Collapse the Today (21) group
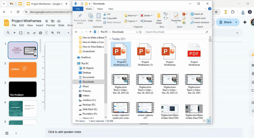This screenshot has width=254, height=138. (110, 39)
